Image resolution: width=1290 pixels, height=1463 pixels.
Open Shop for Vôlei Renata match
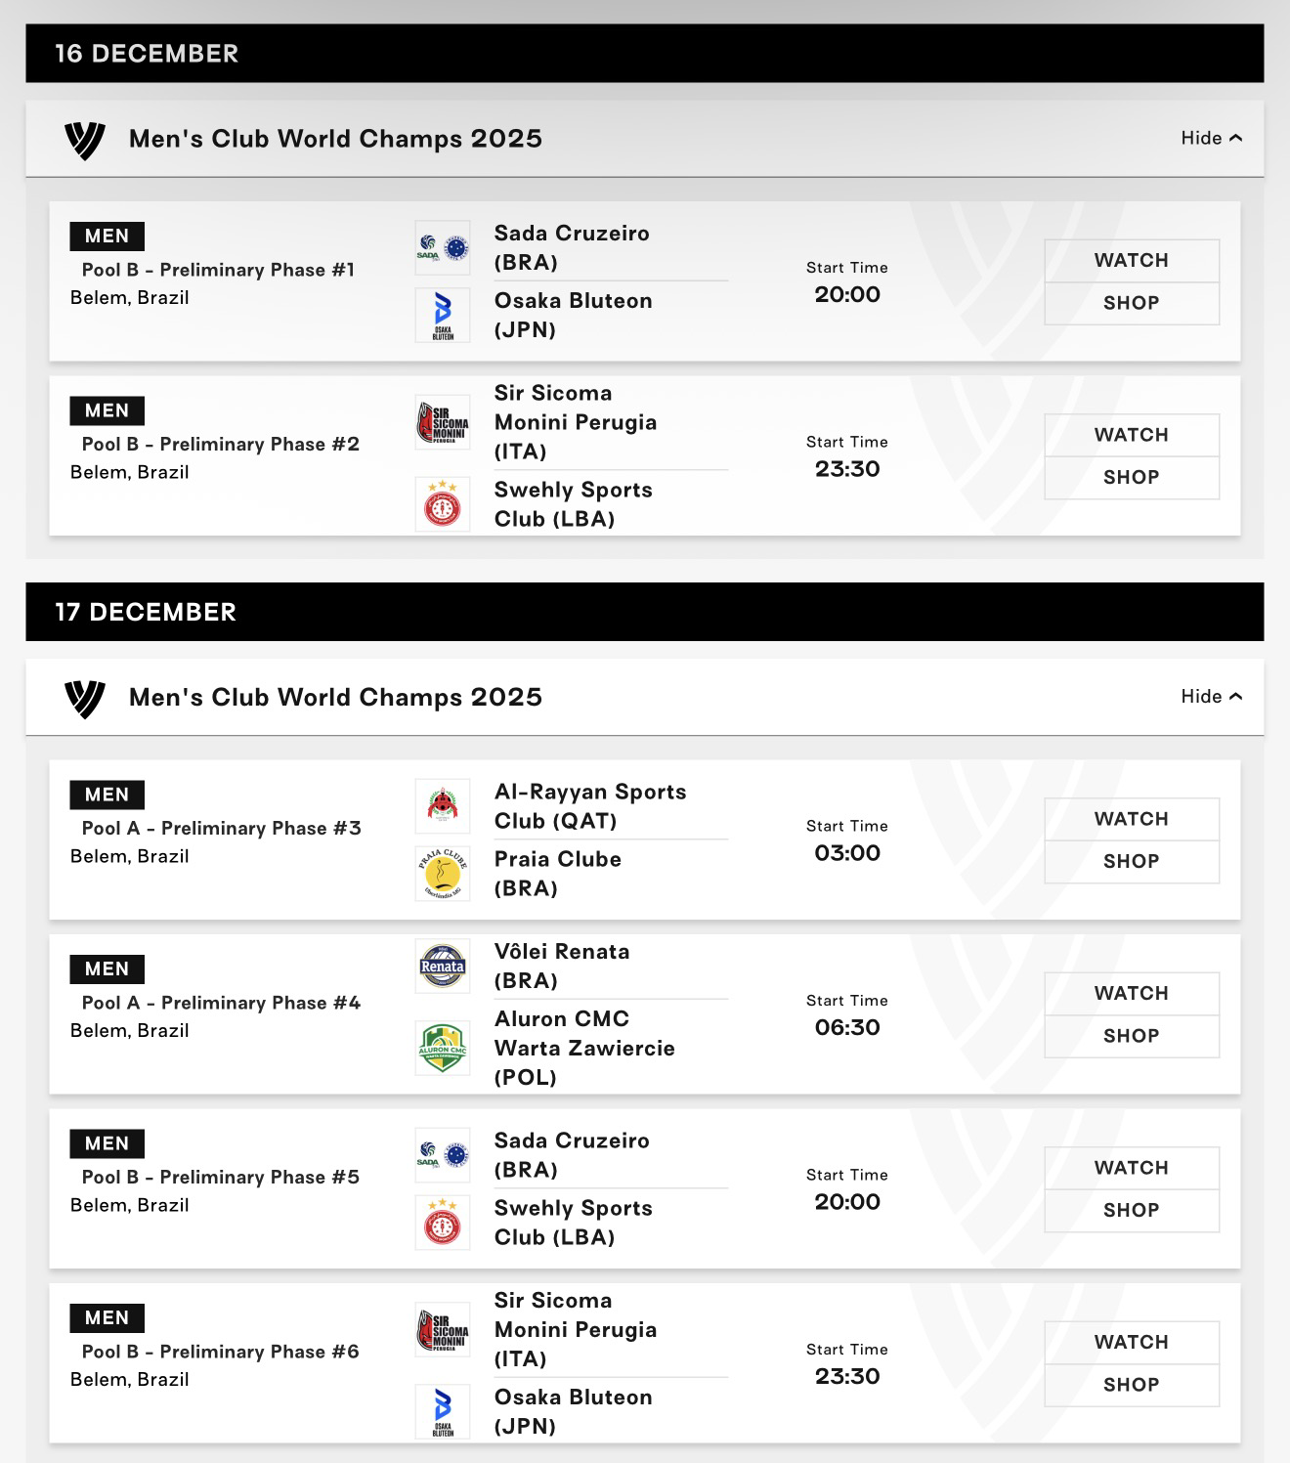1131,1036
